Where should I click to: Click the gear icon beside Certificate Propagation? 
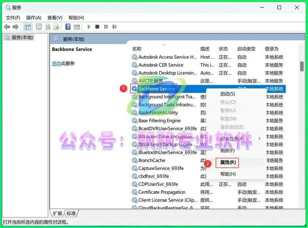point(134,192)
